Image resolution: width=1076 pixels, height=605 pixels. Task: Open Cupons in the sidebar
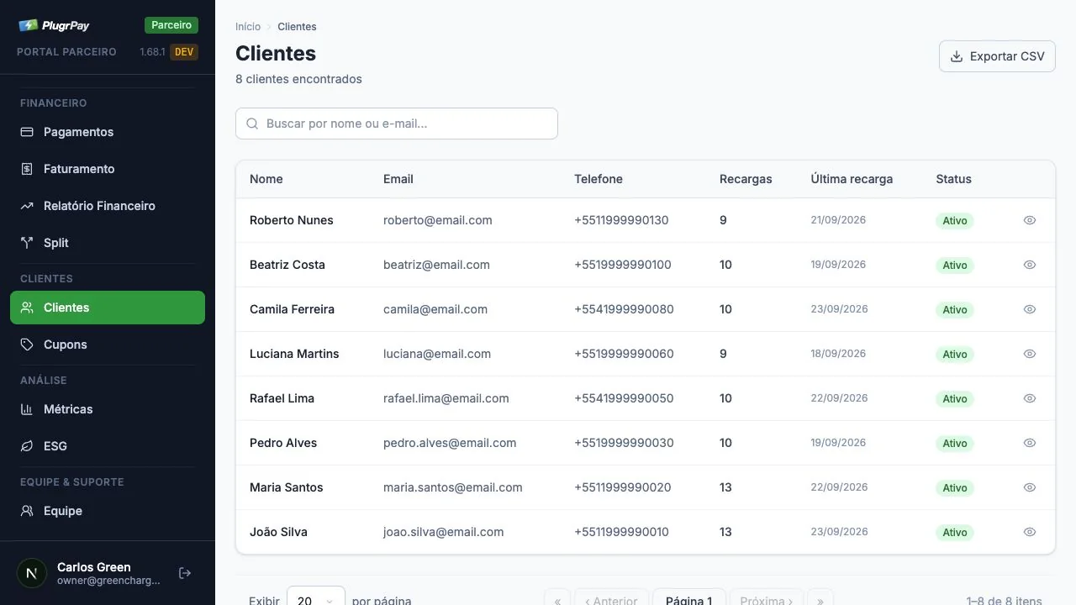108,345
